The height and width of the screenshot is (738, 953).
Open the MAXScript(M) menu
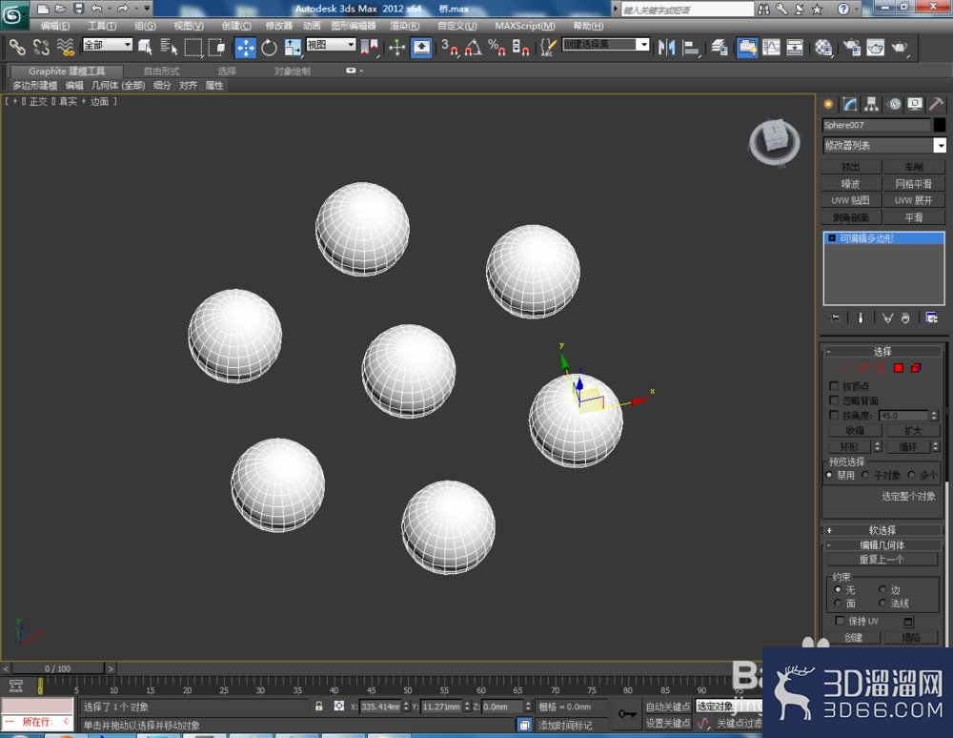[524, 26]
